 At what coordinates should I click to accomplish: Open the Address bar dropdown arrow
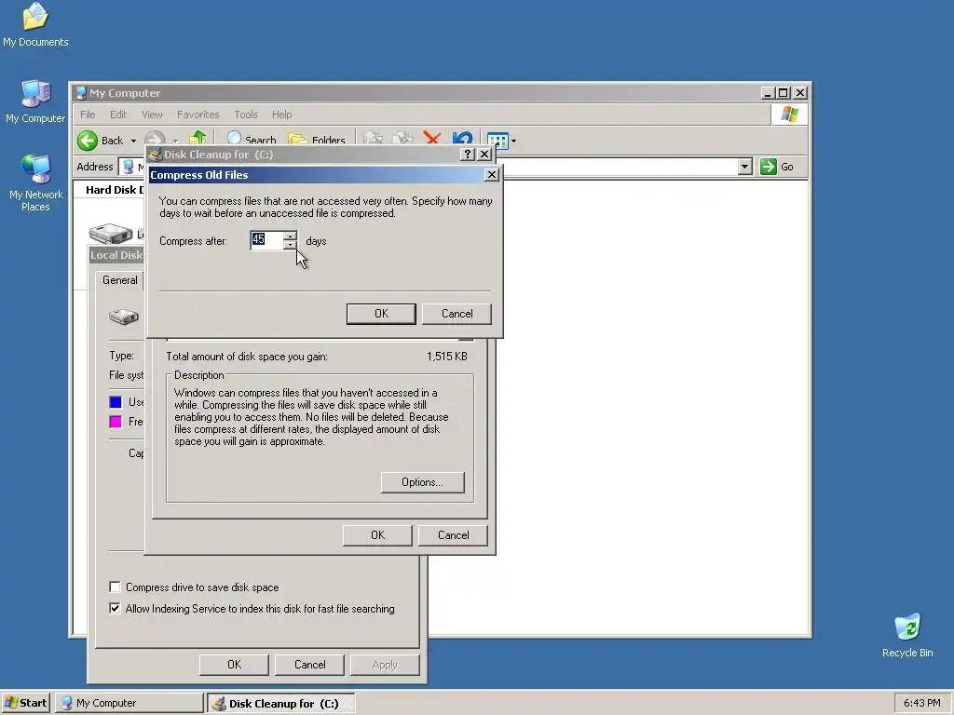pyautogui.click(x=744, y=167)
